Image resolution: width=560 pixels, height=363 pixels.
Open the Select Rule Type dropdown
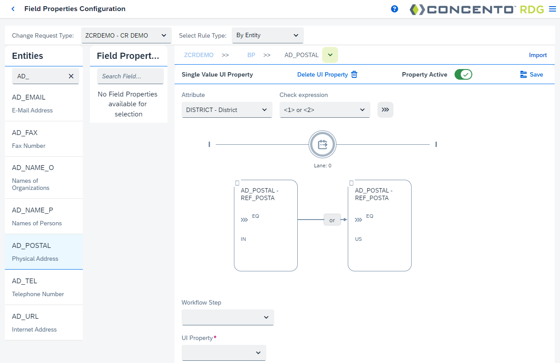pos(268,35)
